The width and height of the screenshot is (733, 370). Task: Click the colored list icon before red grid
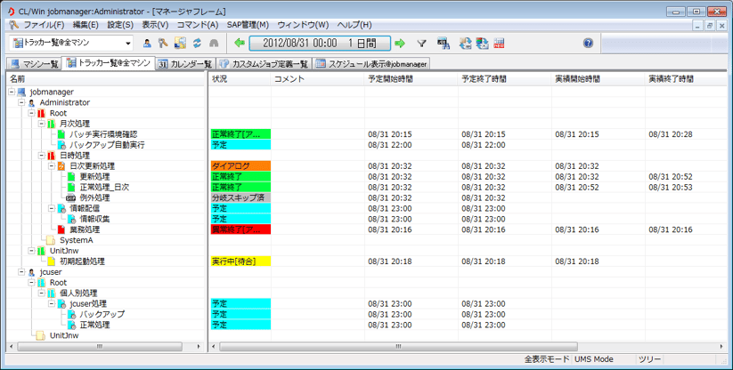[x=482, y=44]
